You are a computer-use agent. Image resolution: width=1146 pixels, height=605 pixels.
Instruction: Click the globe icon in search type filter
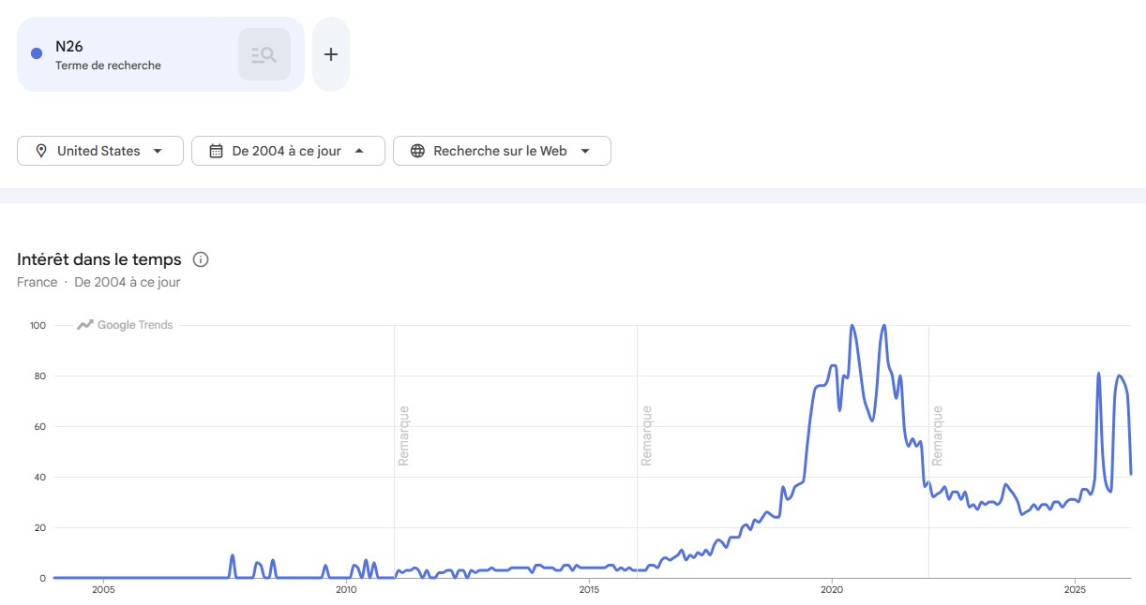[x=417, y=151]
